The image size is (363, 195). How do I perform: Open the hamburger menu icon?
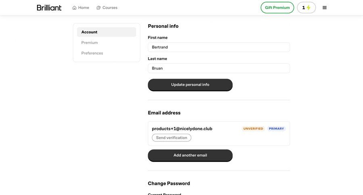pos(325,8)
